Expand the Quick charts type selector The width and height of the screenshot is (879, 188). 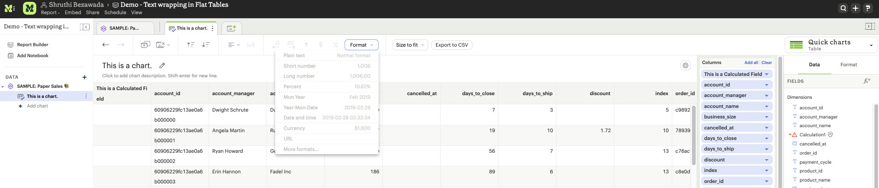click(871, 45)
